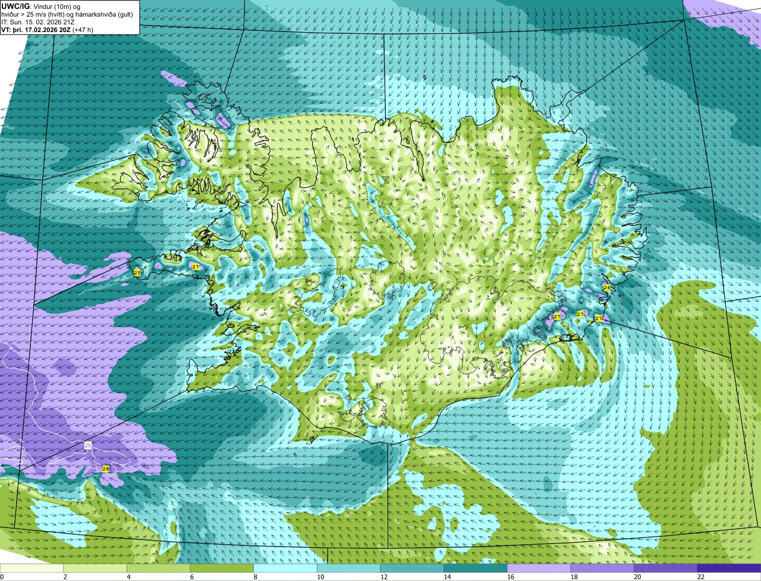Click the legend tick label 16

(x=511, y=577)
